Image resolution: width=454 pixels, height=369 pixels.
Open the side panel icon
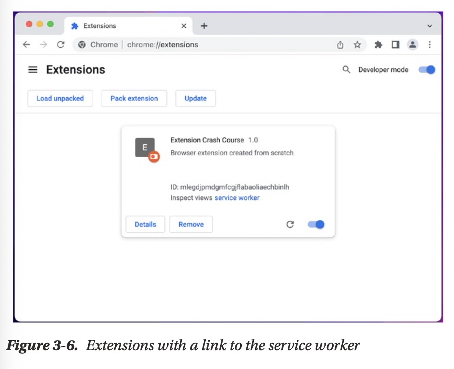tap(395, 45)
